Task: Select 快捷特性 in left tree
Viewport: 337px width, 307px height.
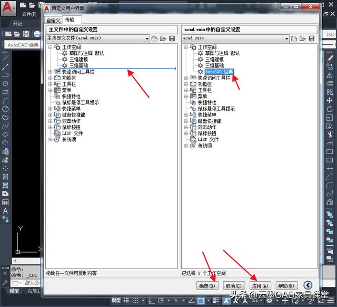Action: (x=71, y=96)
